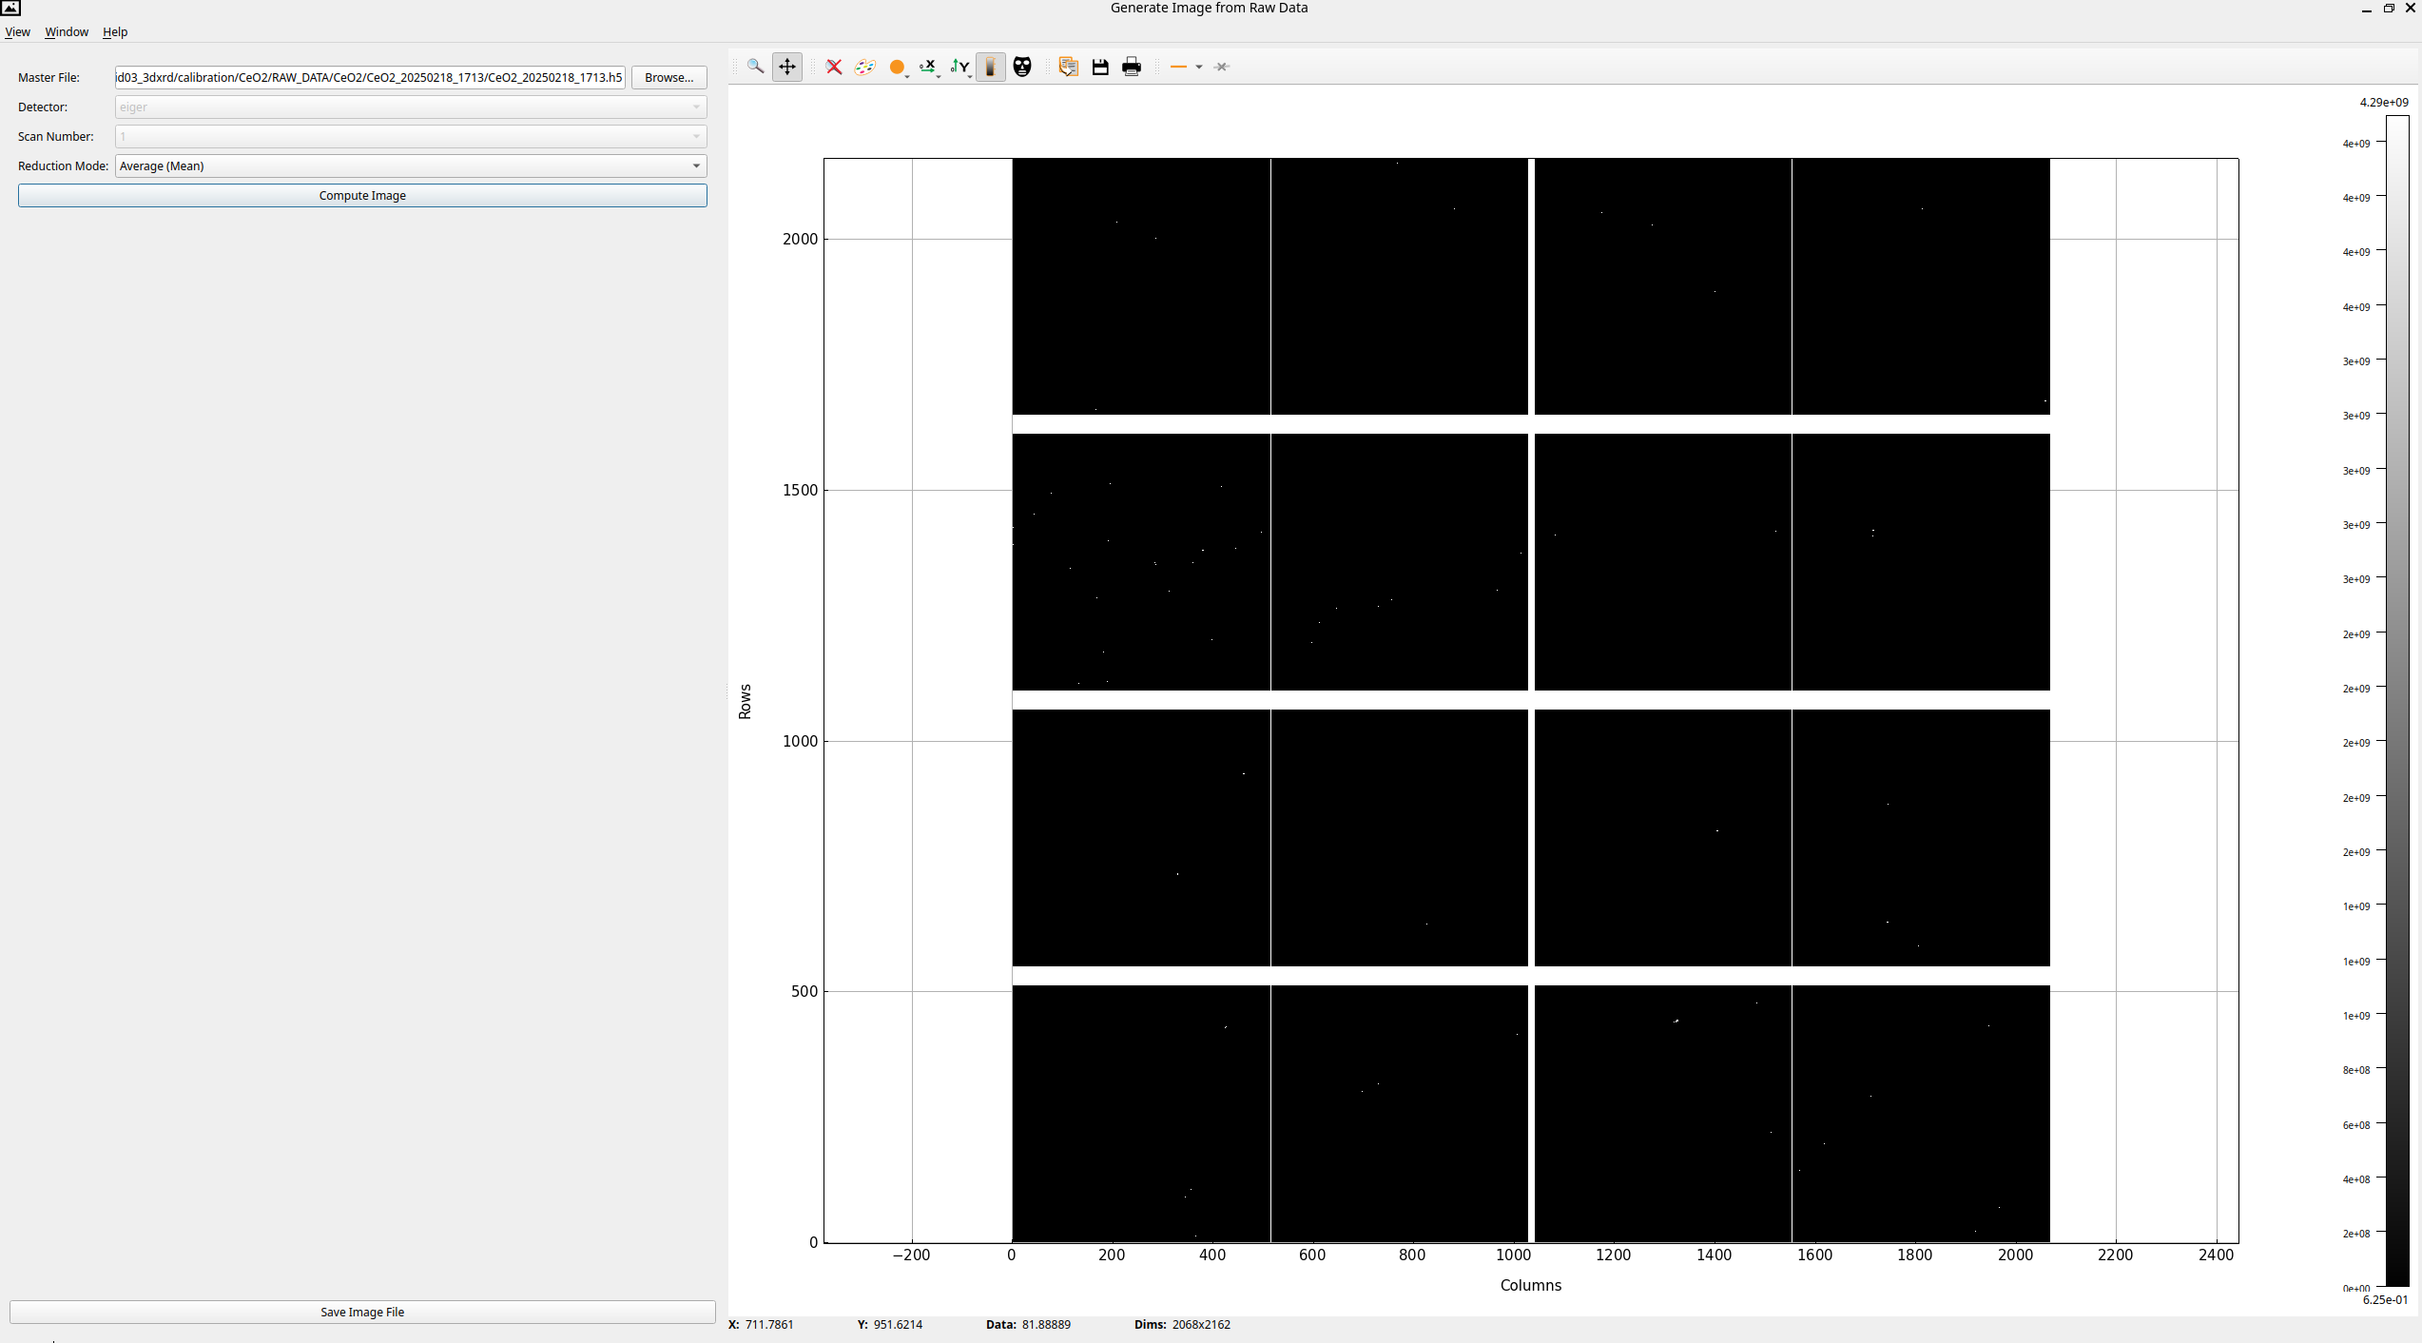Expand the profile line type arrow
Image resolution: width=2422 pixels, height=1343 pixels.
point(1199,67)
